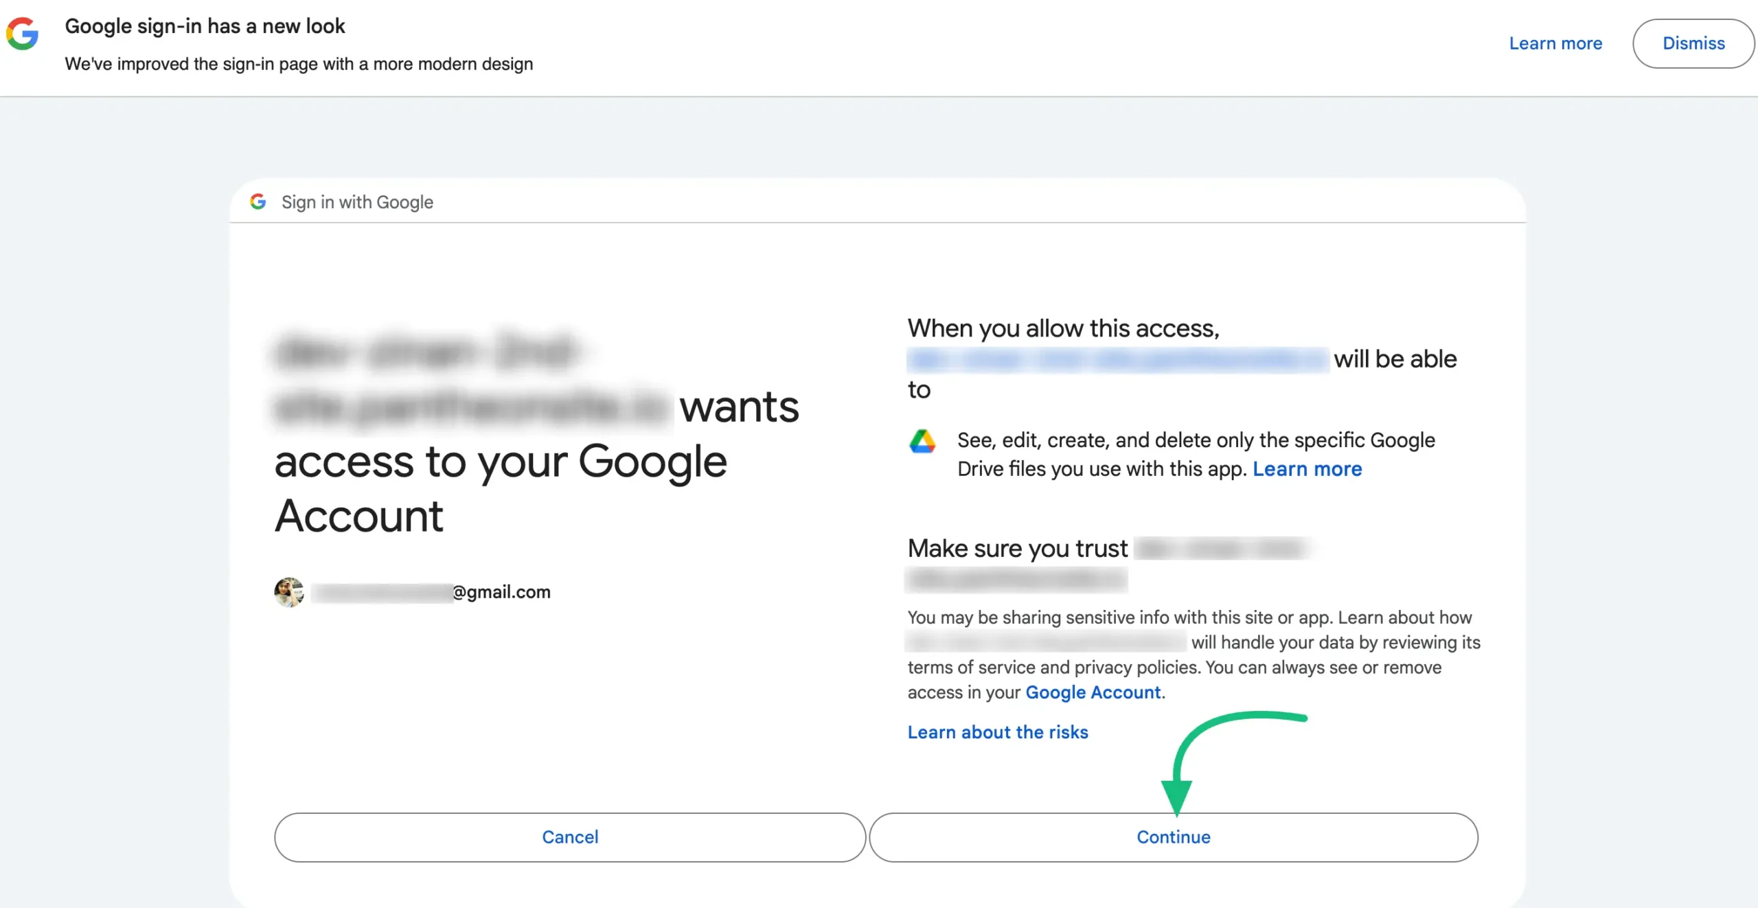Open Learn more in the top banner
Viewport: 1758px width, 908px height.
(x=1555, y=43)
